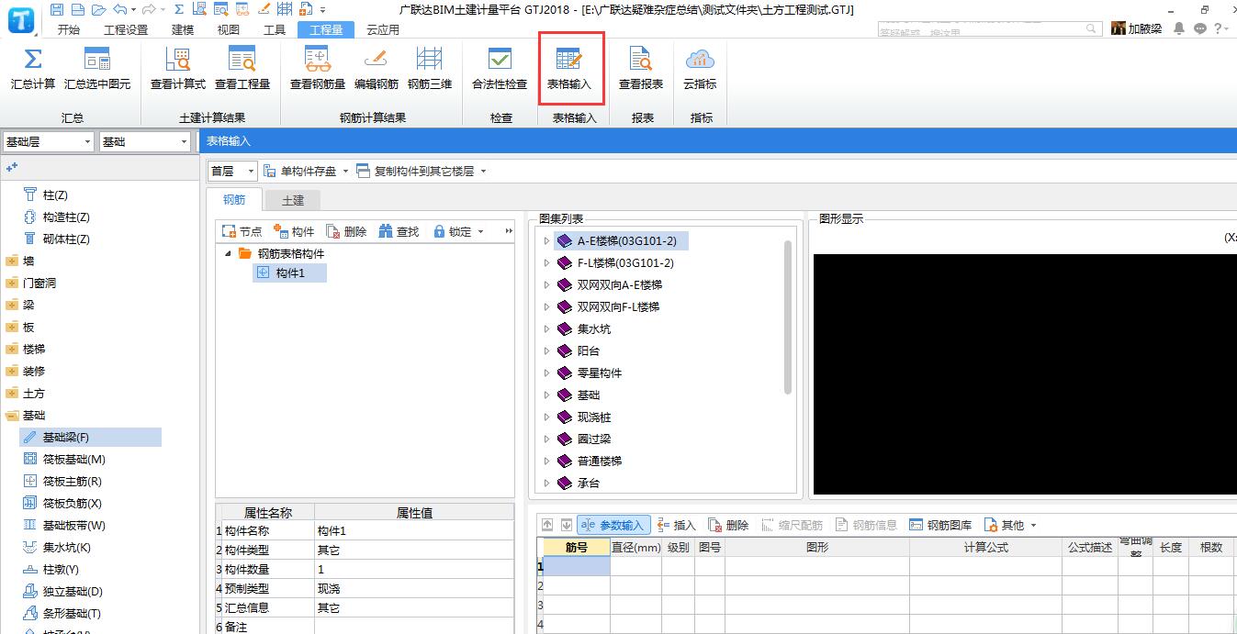Select 构件1 in the component tree

pos(289,273)
